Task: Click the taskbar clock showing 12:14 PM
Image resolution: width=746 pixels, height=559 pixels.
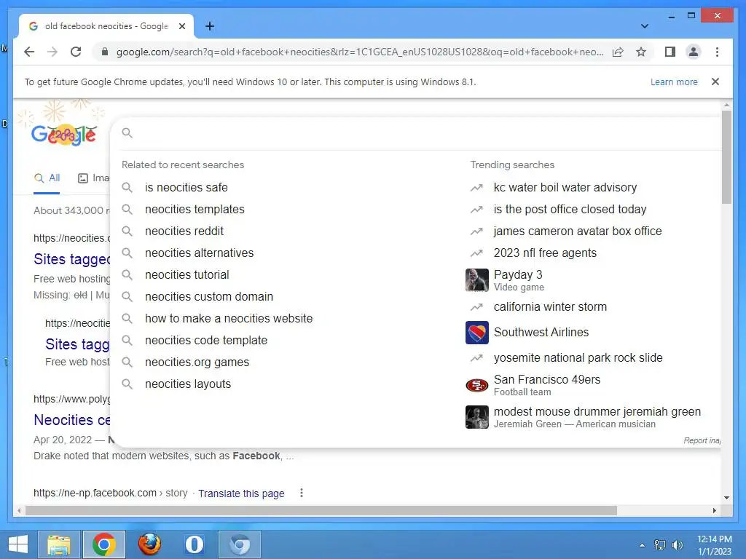Action: [x=714, y=545]
